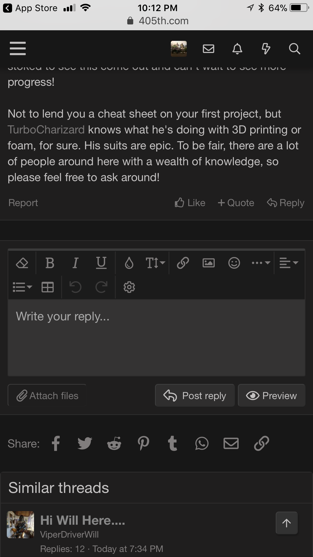The height and width of the screenshot is (557, 313).
Task: Click the insert image icon
Action: (209, 263)
